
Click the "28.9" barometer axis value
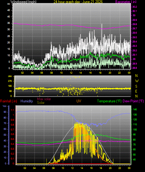(135, 64)
